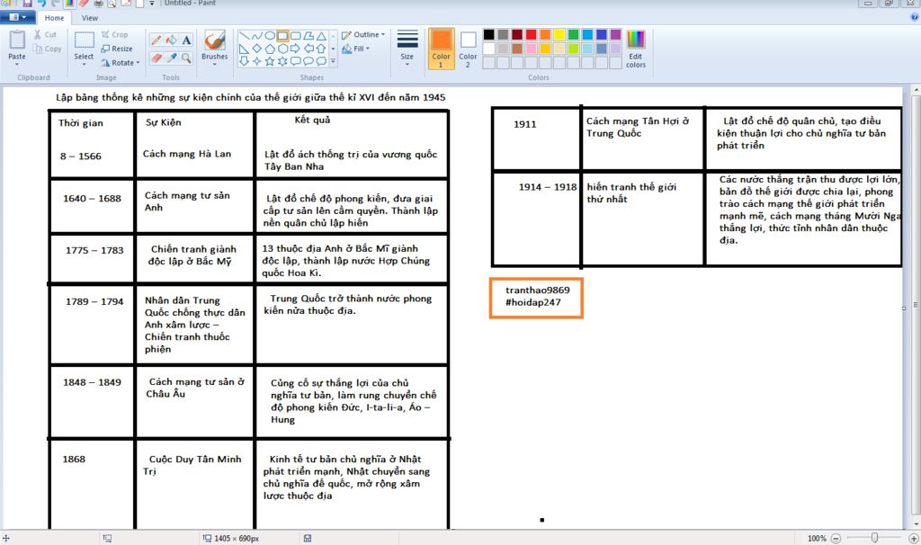Choose the Rounded rectangle shape
This screenshot has width=921, height=545.
(x=295, y=36)
